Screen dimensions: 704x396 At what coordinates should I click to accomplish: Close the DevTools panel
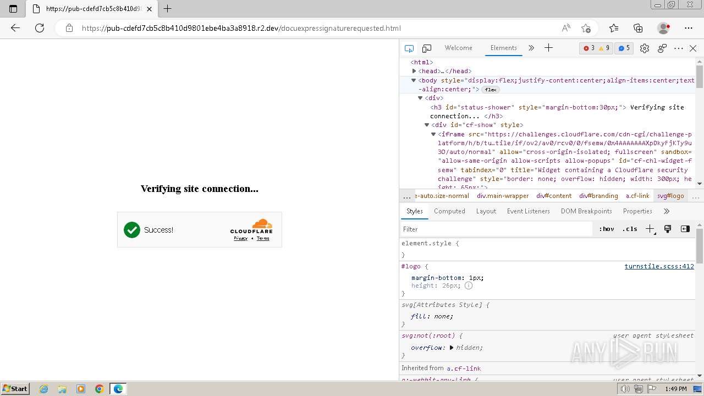tap(693, 48)
